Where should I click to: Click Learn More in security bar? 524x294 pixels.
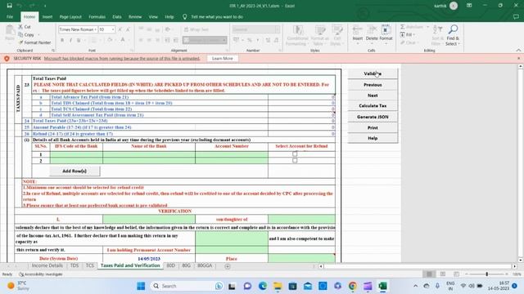pyautogui.click(x=222, y=58)
